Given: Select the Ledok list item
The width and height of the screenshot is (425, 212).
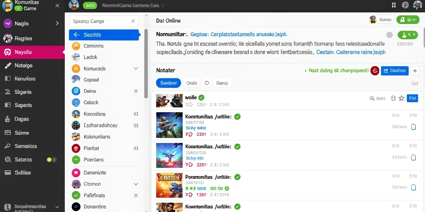Looking at the screenshot, I should click(x=104, y=57).
